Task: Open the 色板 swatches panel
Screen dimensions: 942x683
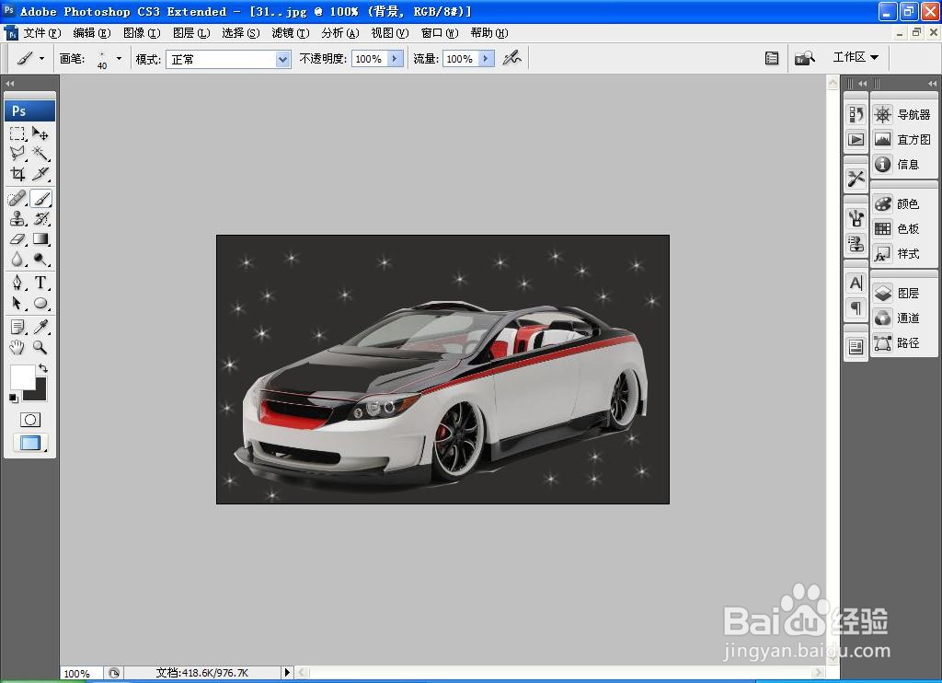Action: (x=903, y=228)
